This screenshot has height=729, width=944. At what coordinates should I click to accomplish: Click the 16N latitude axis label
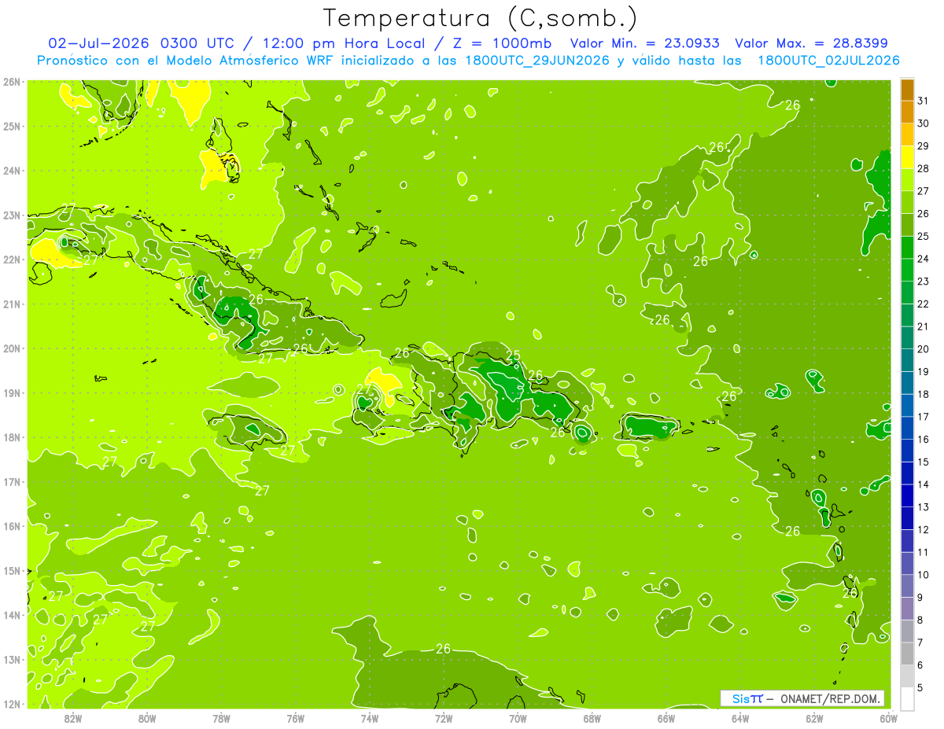(12, 526)
